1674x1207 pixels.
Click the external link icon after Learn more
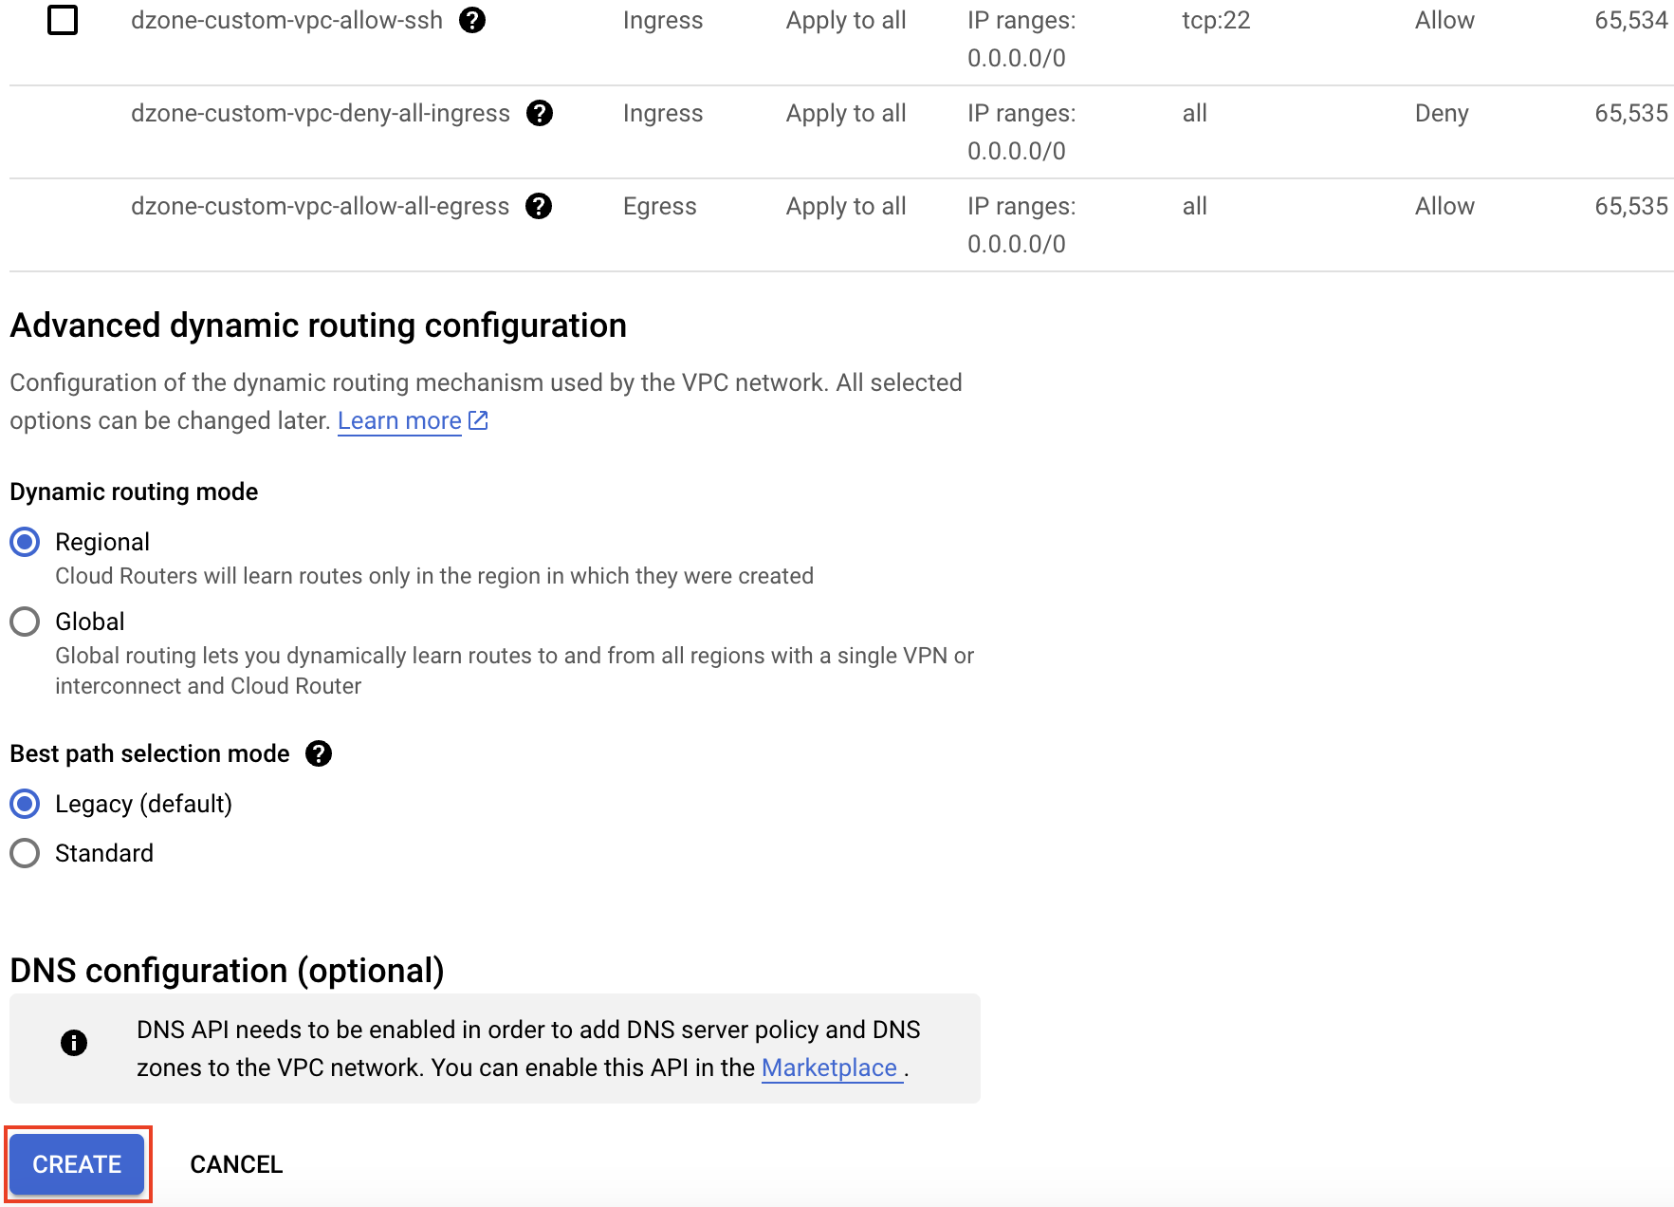click(479, 419)
